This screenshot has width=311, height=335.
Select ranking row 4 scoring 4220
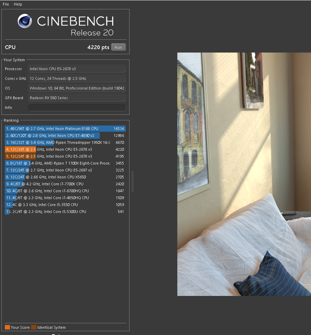[65, 149]
